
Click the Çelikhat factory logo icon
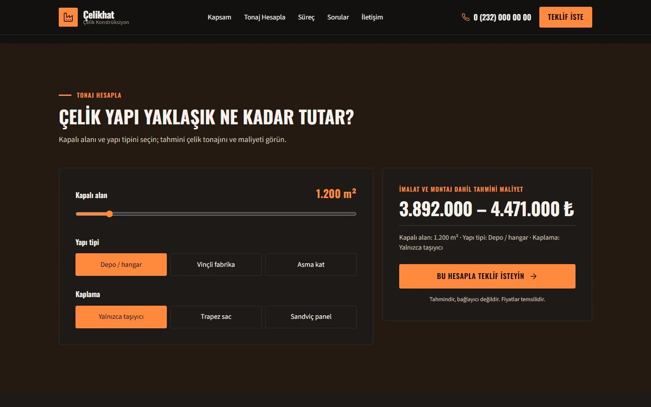[x=68, y=17]
